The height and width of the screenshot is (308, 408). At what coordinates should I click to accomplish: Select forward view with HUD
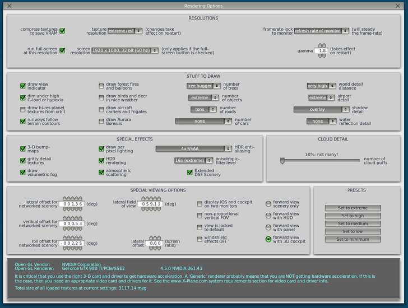268,216
